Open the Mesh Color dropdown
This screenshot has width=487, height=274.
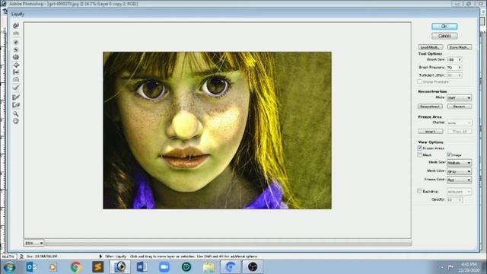(459, 171)
